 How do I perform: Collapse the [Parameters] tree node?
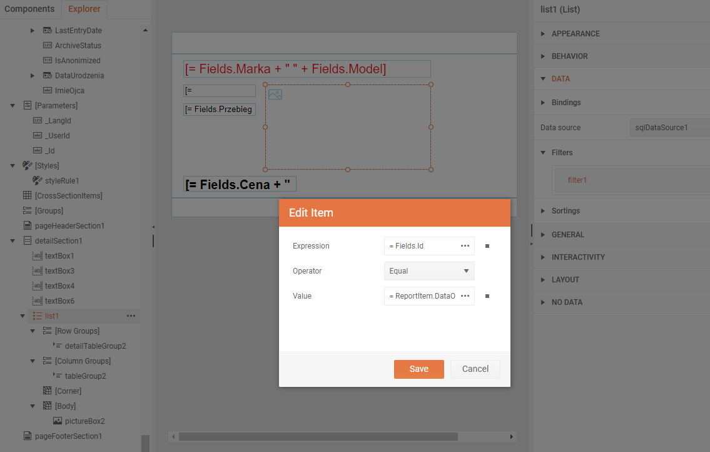pyautogui.click(x=13, y=106)
